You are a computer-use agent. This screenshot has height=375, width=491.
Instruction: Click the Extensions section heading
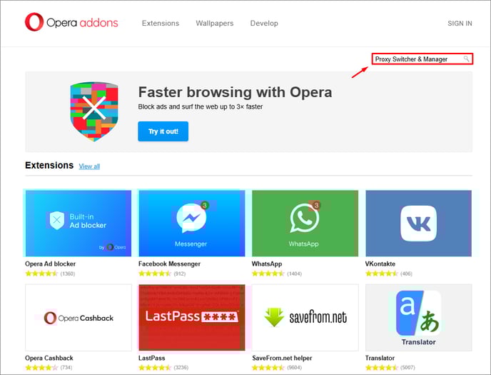49,166
